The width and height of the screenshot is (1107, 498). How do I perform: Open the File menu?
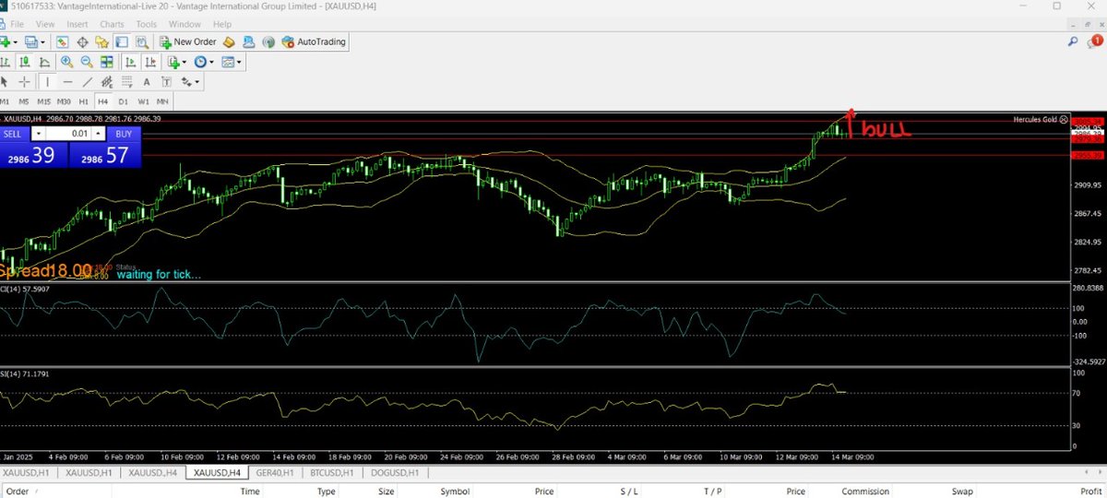18,24
